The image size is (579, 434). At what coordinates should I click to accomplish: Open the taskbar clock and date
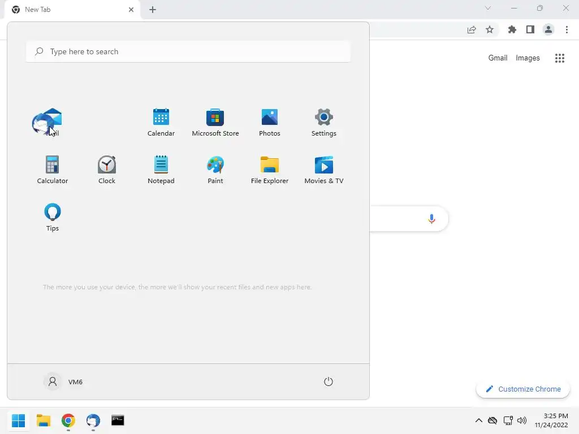tap(552, 420)
